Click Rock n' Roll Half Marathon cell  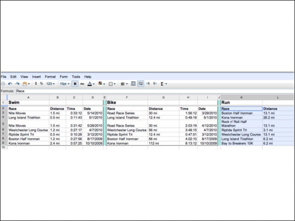(x=242, y=124)
